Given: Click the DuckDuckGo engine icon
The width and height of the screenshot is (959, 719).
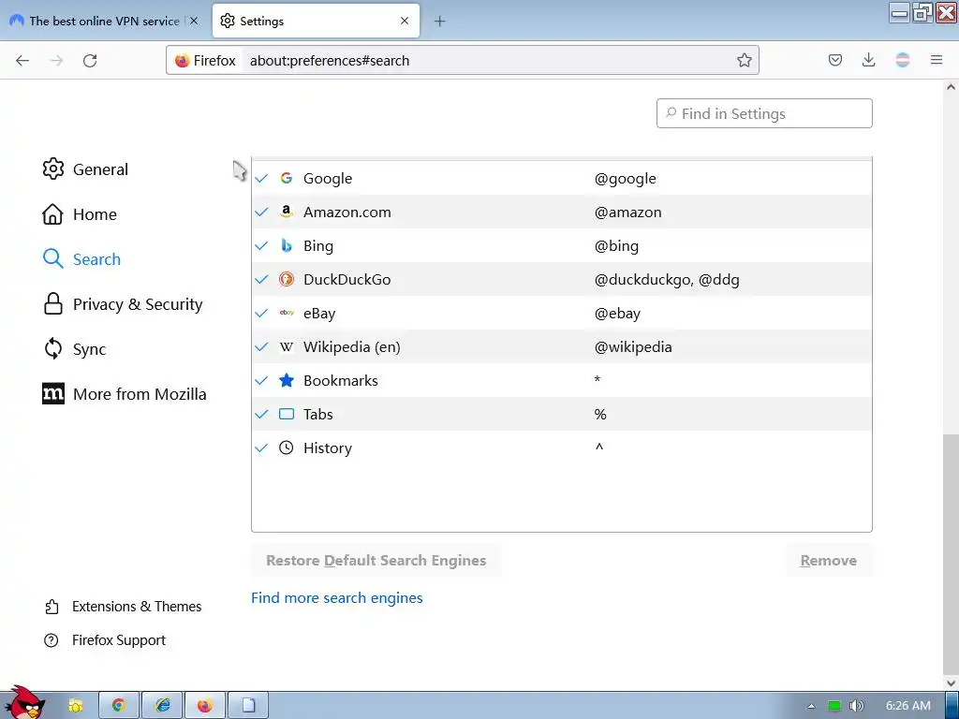Looking at the screenshot, I should 287,279.
